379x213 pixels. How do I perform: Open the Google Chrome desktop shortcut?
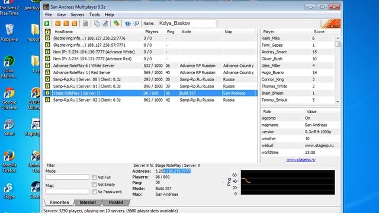click(x=9, y=99)
